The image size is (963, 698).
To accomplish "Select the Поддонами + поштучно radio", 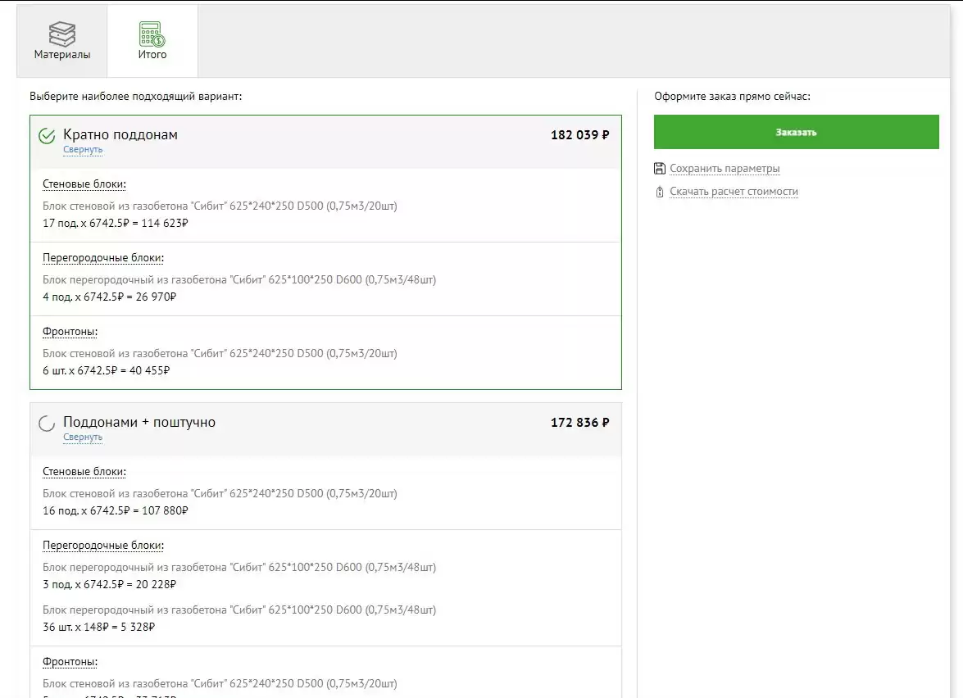I will pos(47,424).
